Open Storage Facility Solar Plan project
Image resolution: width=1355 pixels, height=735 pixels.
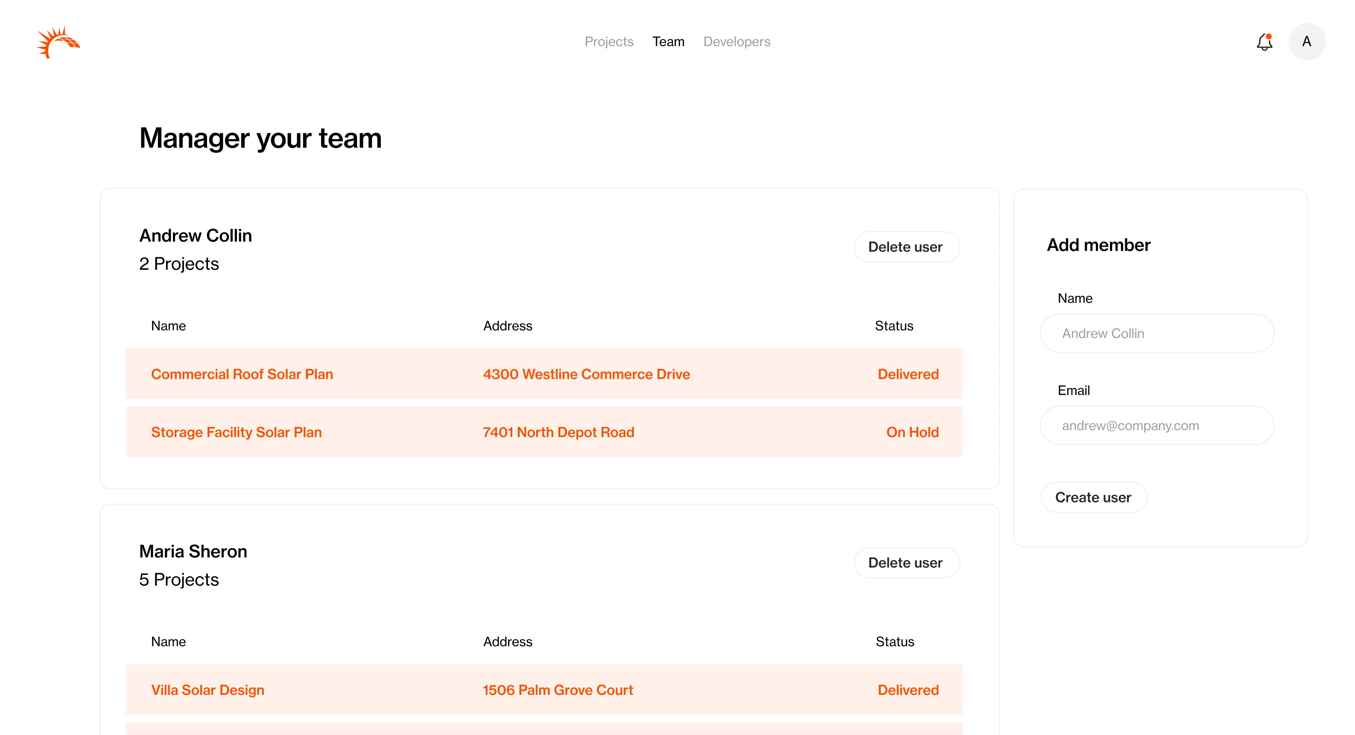coord(236,432)
